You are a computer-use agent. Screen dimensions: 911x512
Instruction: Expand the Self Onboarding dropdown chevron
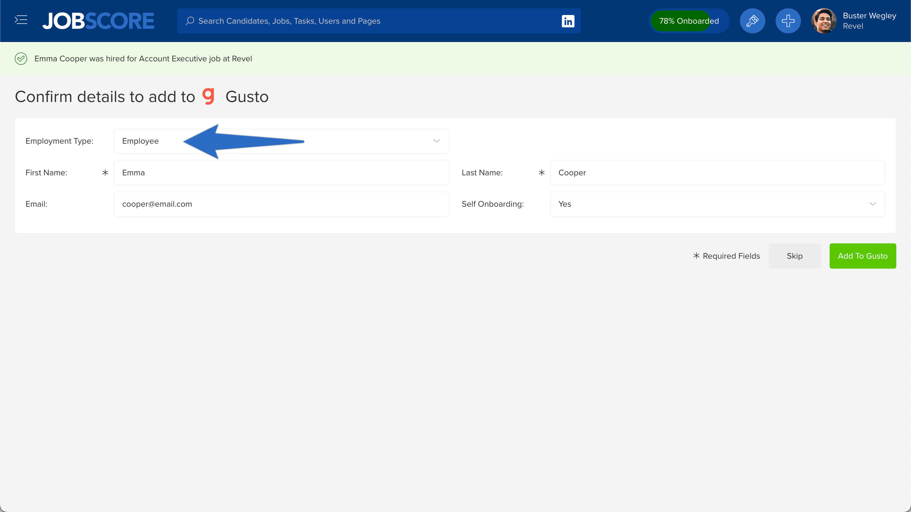click(x=872, y=204)
